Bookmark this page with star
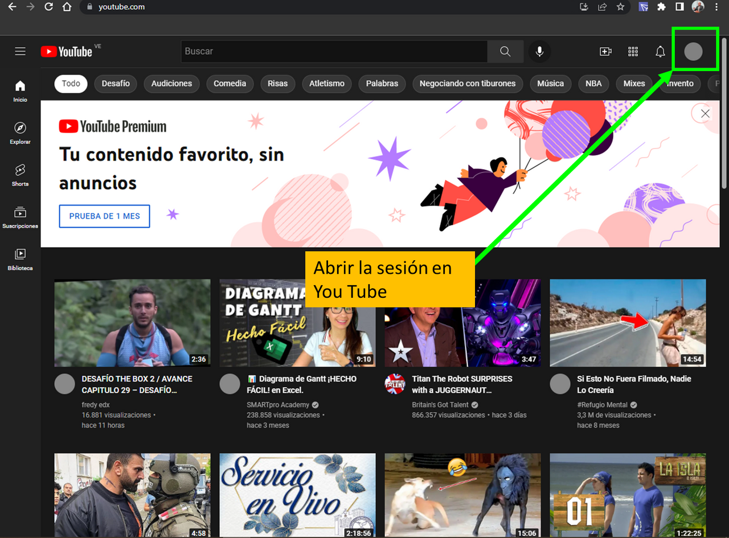 (620, 7)
